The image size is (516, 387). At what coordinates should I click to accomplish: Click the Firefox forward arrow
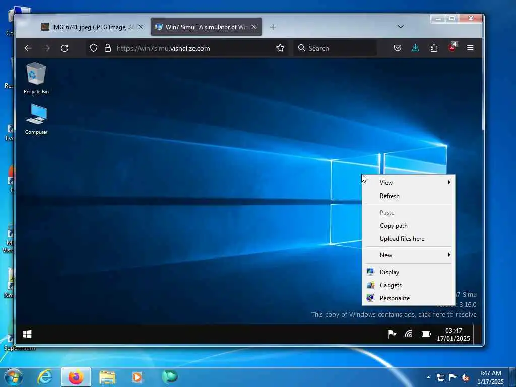(x=46, y=48)
